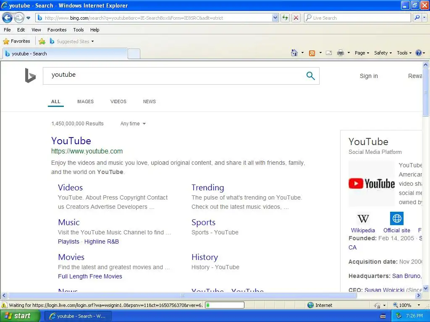Open the 100% zoom level control
The width and height of the screenshot is (430, 322).
pyautogui.click(x=406, y=305)
